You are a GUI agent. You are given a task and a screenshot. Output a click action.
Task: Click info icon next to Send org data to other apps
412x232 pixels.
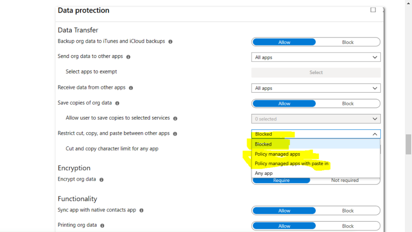point(128,57)
